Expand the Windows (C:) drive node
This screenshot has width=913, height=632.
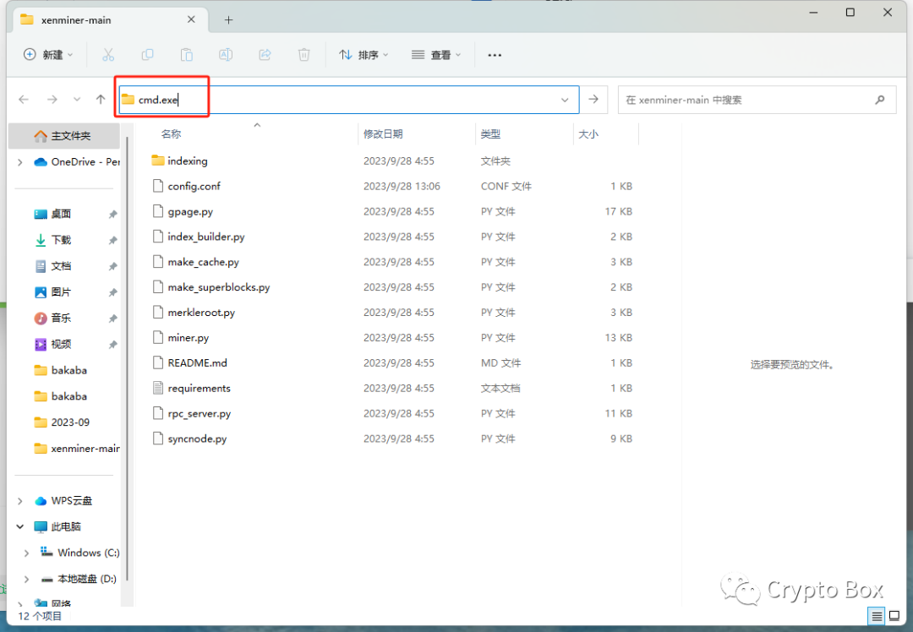tap(26, 553)
